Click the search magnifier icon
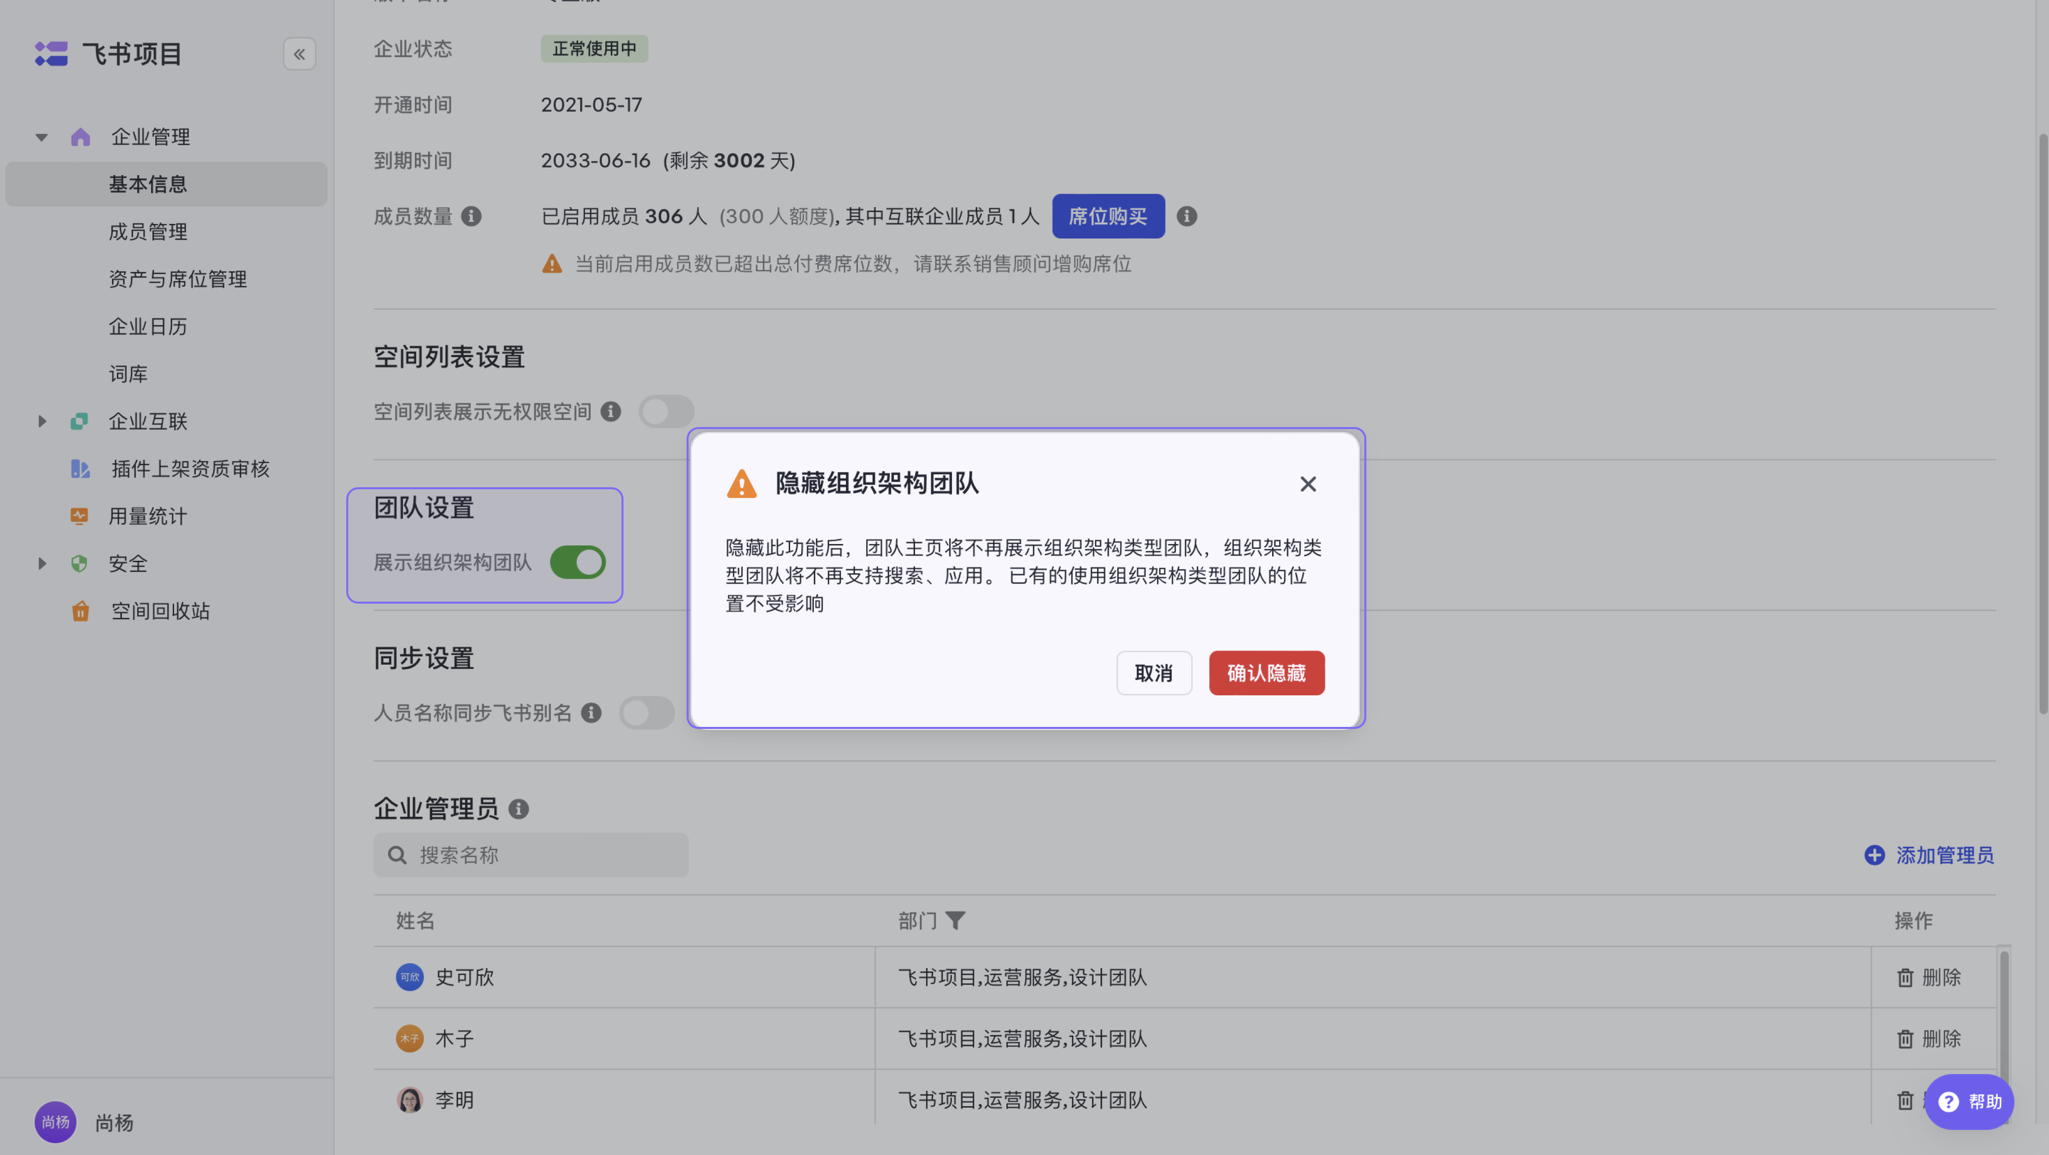The height and width of the screenshot is (1155, 2049). (397, 855)
